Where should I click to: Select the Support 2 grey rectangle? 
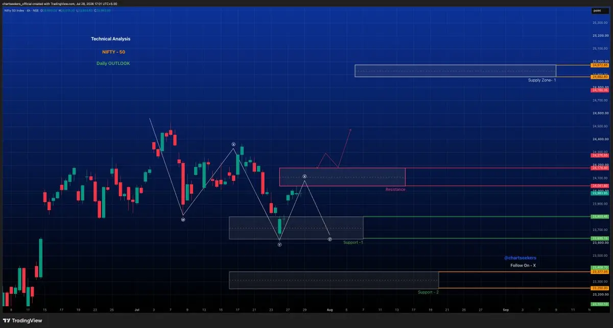click(x=334, y=280)
